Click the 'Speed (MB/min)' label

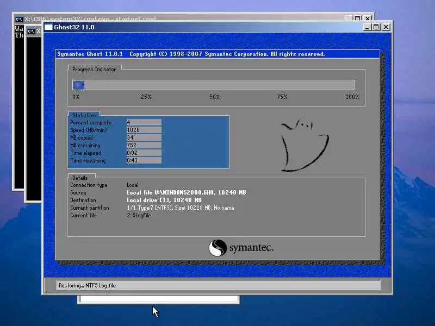(89, 130)
